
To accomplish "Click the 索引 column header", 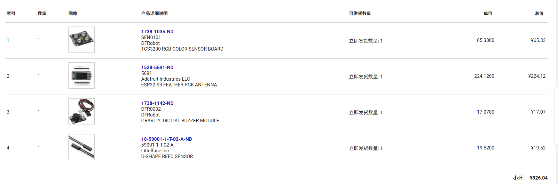I will point(11,13).
